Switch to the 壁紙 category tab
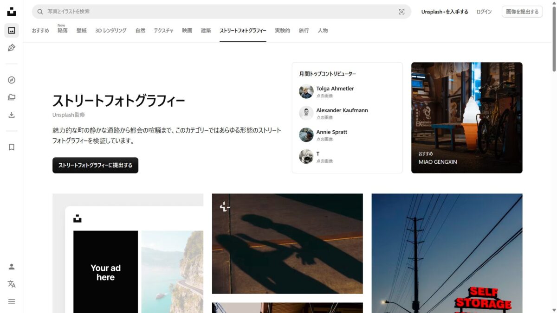This screenshot has height=313, width=557. [81, 31]
